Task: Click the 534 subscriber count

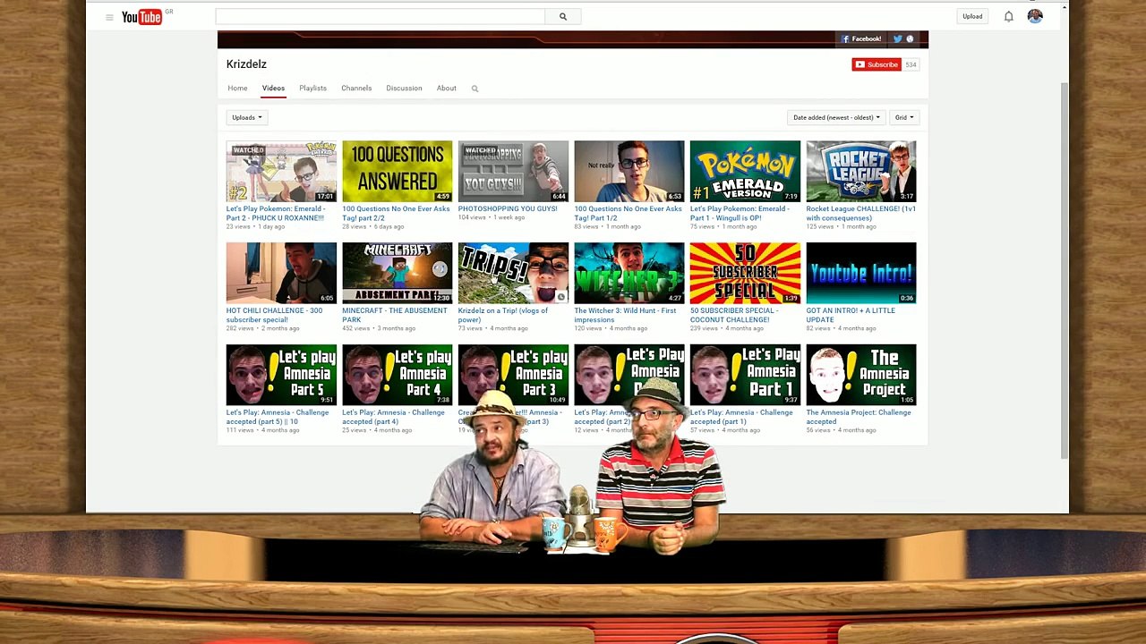Action: (911, 64)
